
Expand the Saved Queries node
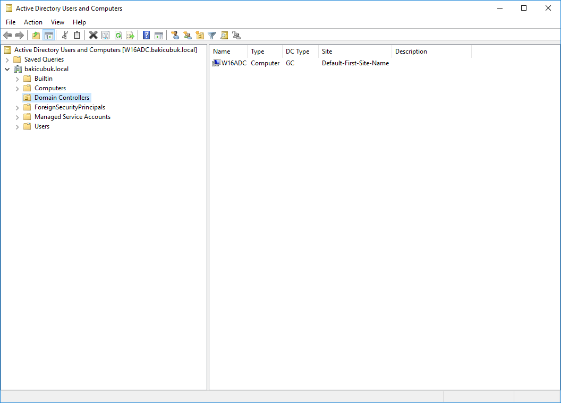(7, 59)
